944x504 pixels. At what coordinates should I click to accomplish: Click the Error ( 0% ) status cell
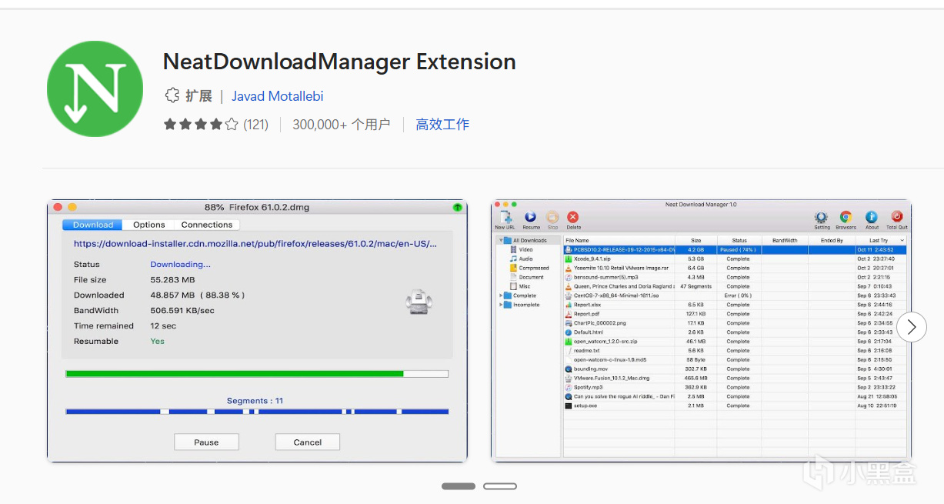[x=739, y=295]
